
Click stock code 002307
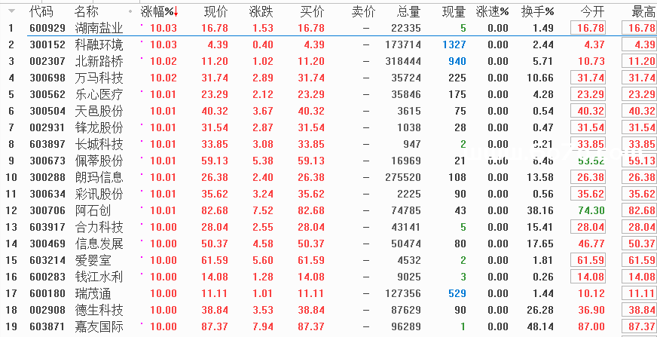[x=47, y=61]
